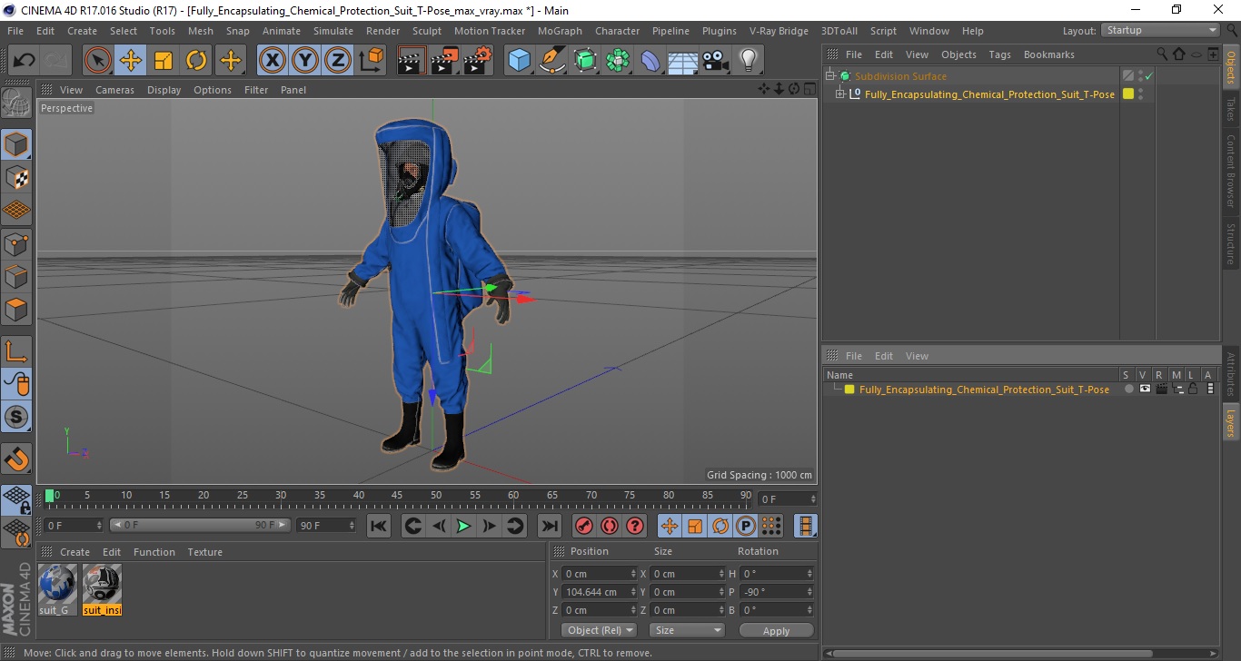This screenshot has height=661, width=1241.
Task: Toggle layer view eye icon
Action: (1145, 389)
